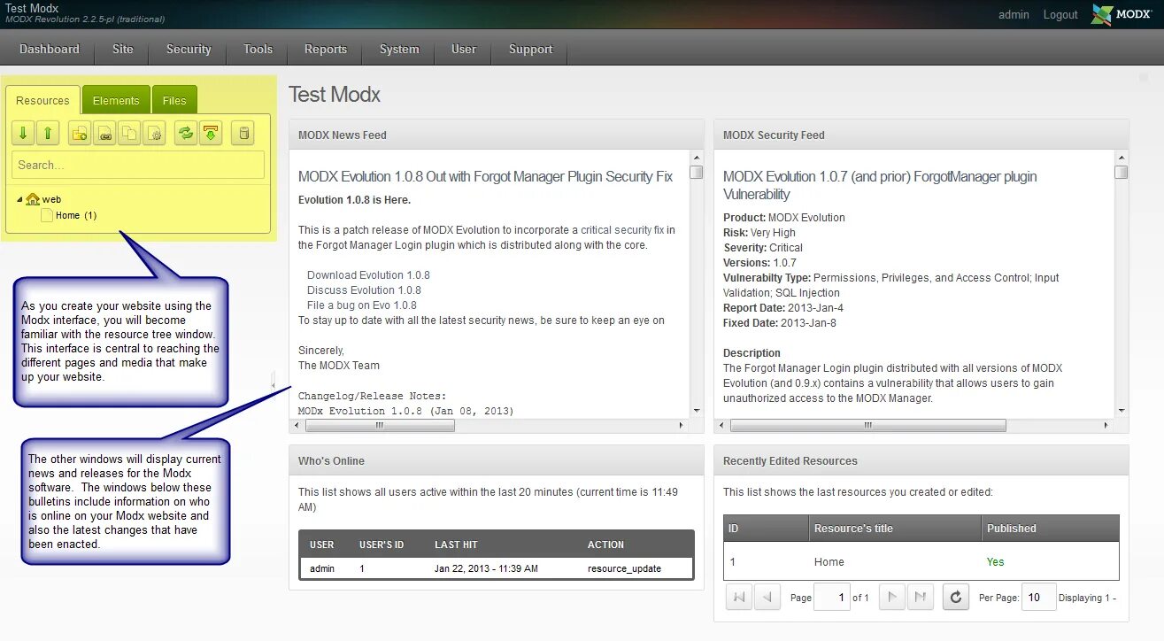Focus the resource tree Search field
The image size is (1164, 641).
[138, 165]
